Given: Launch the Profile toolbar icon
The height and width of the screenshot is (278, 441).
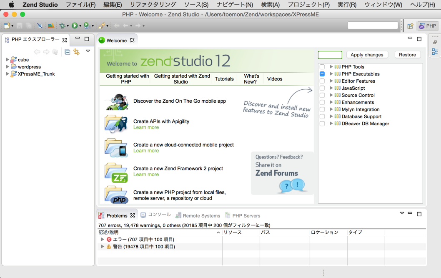Looking at the screenshot, I should tap(87, 25).
